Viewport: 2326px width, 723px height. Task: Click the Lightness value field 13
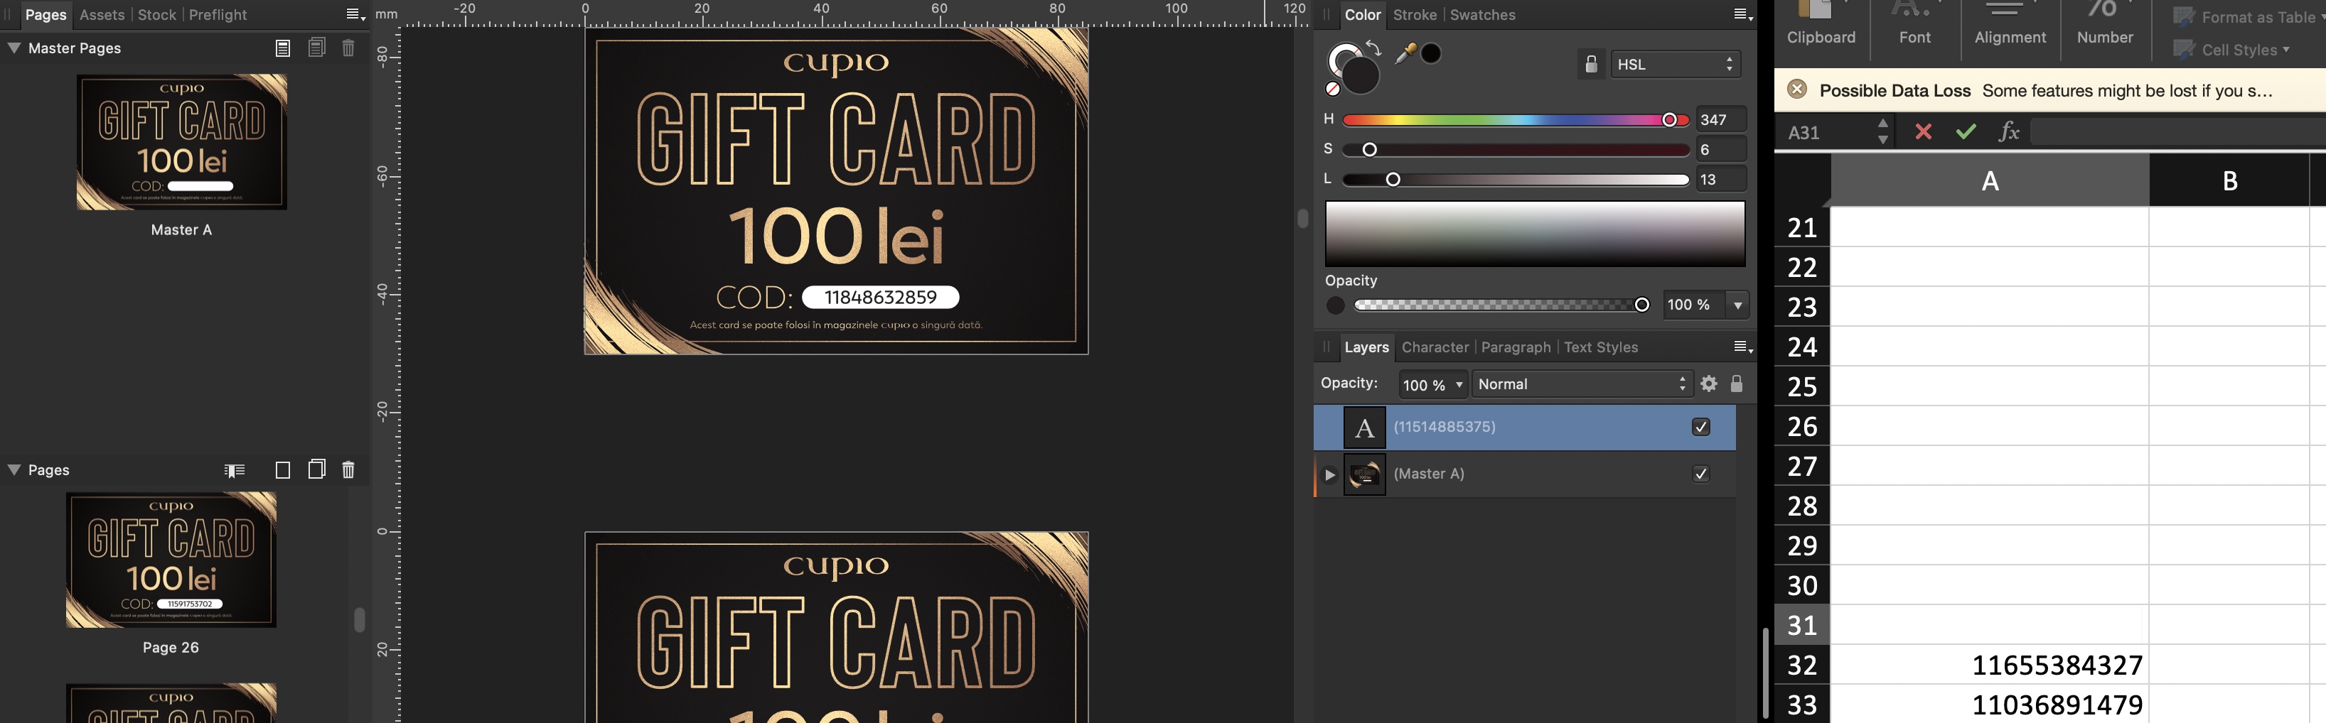pos(1721,180)
